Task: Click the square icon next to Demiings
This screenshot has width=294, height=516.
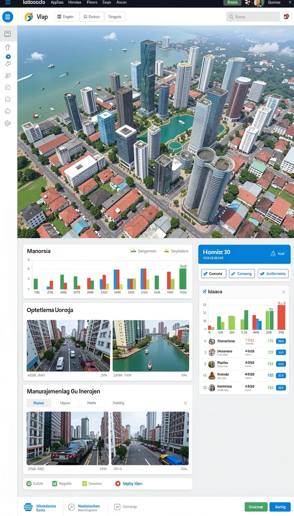Action: tap(117, 507)
